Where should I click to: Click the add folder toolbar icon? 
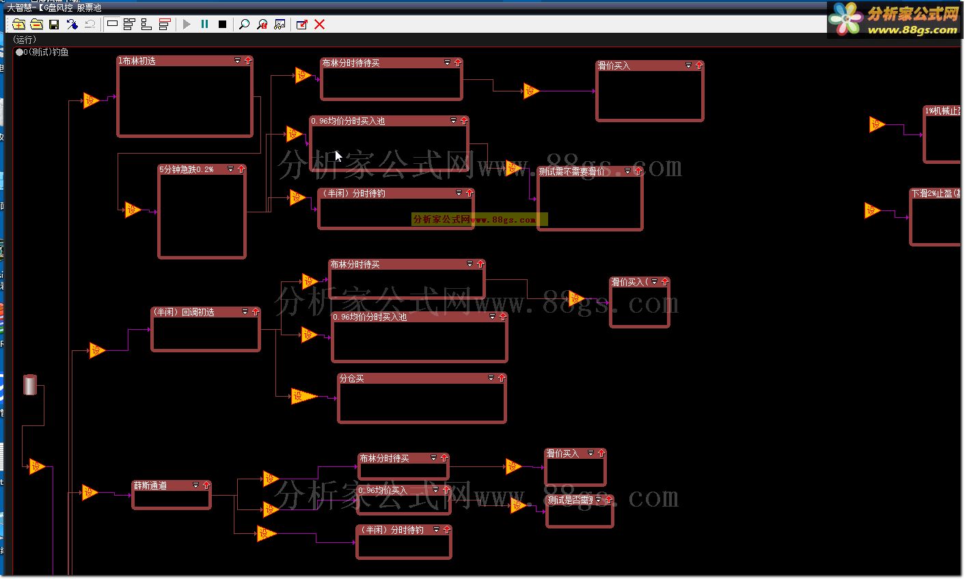coord(19,25)
